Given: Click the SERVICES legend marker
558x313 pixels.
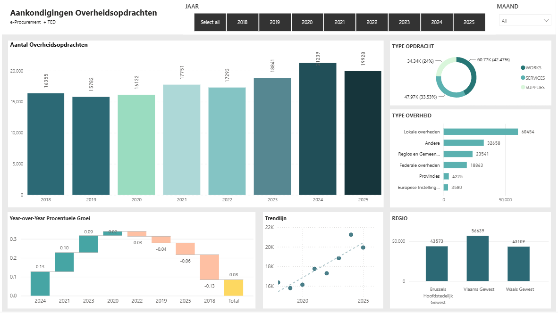Looking at the screenshot, I should (523, 77).
